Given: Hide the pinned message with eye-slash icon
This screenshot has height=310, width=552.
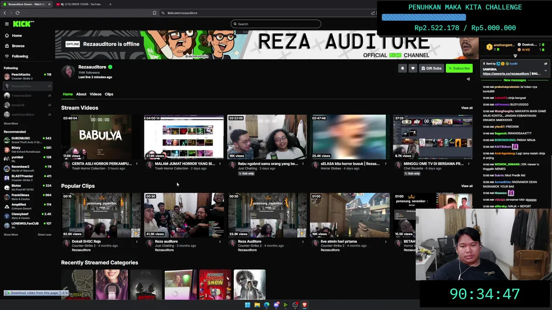Looking at the screenshot, I should click(546, 64).
